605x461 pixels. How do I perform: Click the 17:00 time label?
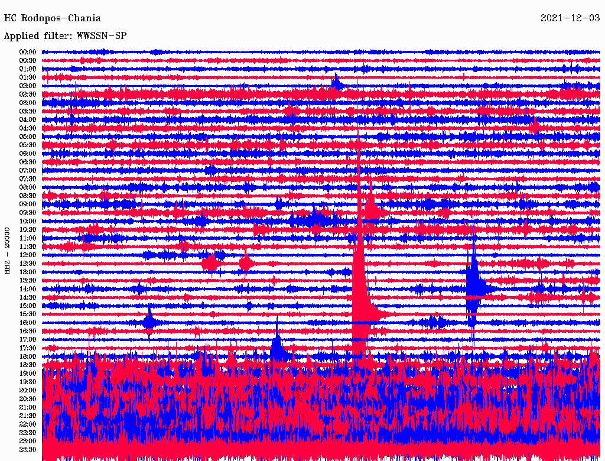28,339
